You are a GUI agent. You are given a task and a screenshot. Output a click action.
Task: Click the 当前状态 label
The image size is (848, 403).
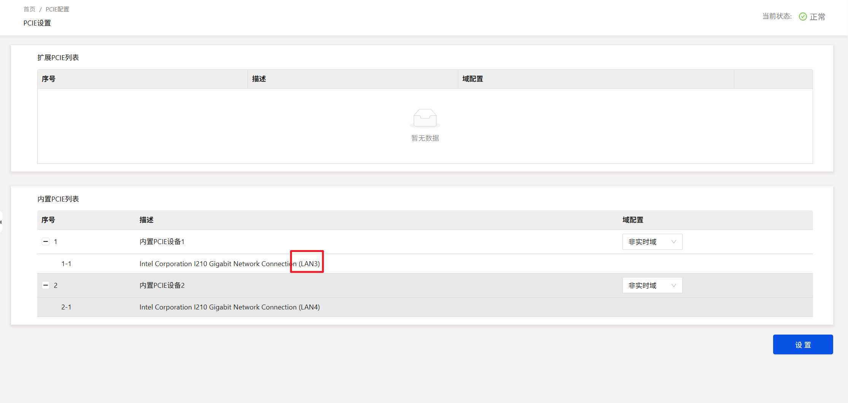(777, 16)
